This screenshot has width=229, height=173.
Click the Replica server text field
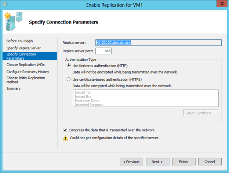tap(159, 43)
